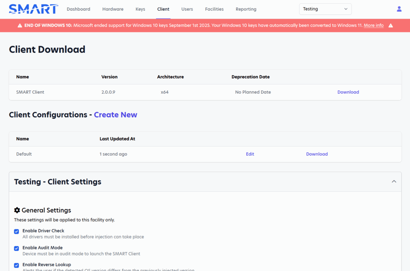
Task: Click Create New client configuration link
Action: [116, 115]
